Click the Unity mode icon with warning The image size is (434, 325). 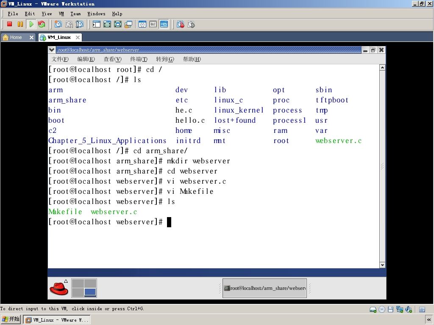[x=128, y=24]
